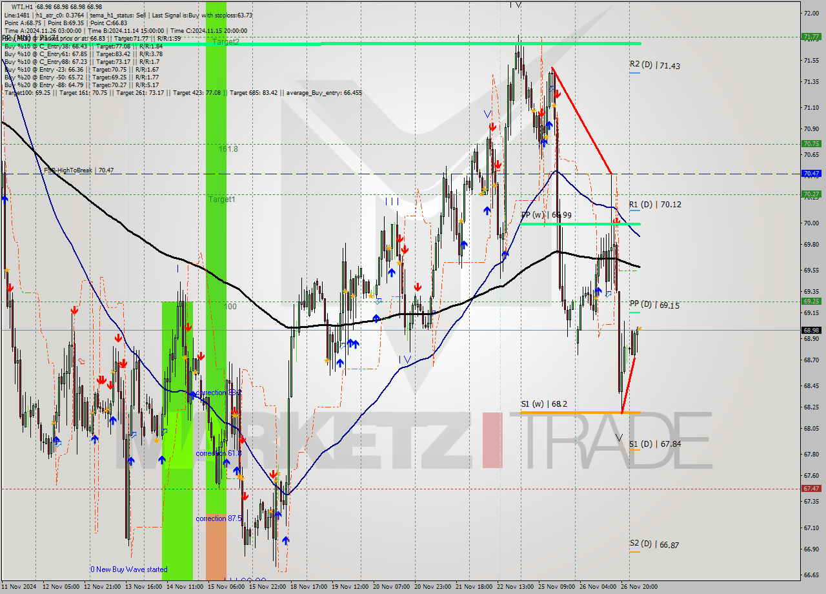Image resolution: width=826 pixels, height=594 pixels.
Task: Click the green 70.75 price tag on axis
Action: point(811,143)
